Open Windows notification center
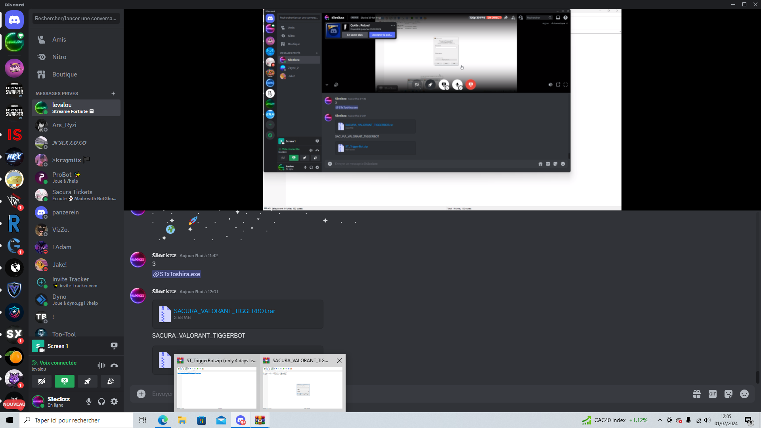This screenshot has height=428, width=761. pos(749,420)
